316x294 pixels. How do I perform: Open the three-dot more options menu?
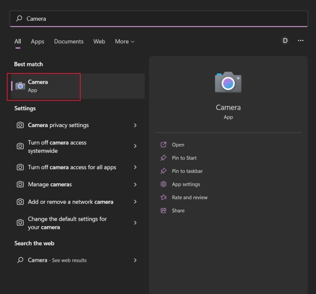301,41
